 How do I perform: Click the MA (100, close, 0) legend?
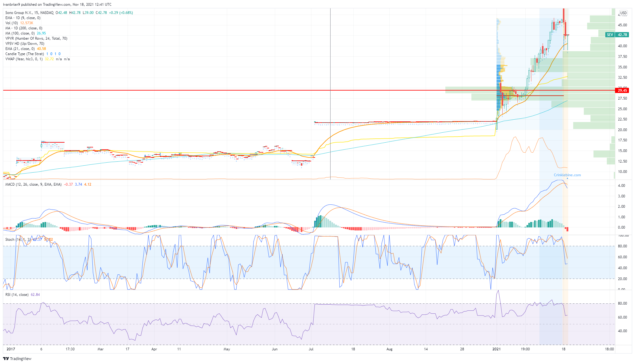coord(20,33)
